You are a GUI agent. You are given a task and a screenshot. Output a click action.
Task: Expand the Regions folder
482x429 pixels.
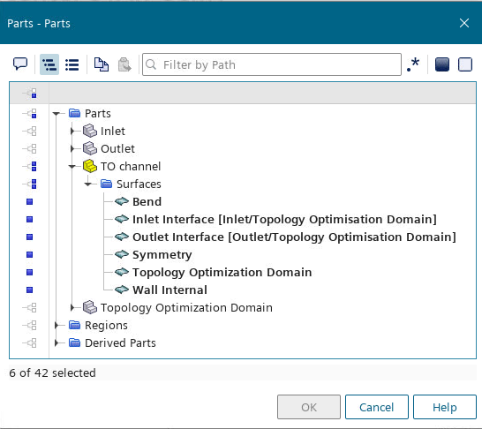pos(56,325)
